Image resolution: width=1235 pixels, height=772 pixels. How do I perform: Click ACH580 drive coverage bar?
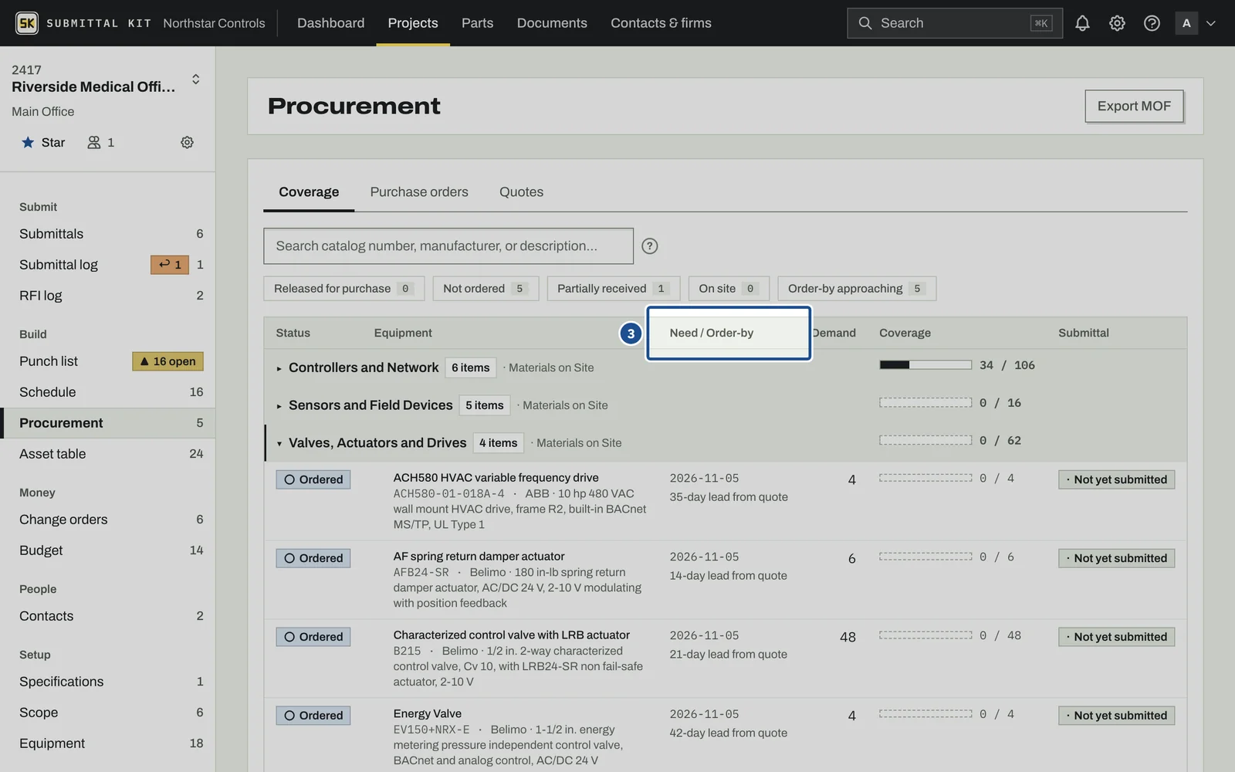coord(925,479)
